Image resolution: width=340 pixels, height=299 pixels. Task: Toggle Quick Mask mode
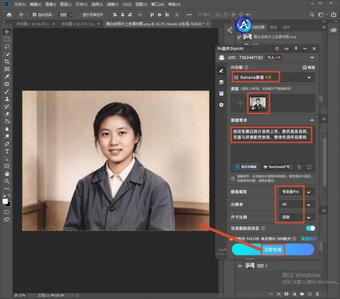tap(7, 212)
